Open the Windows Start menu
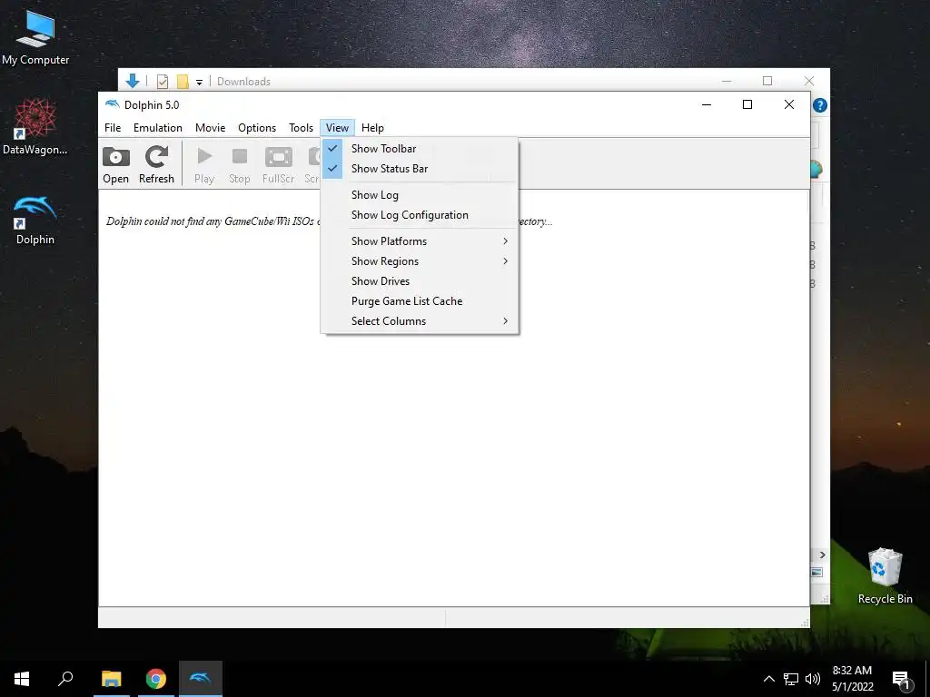The width and height of the screenshot is (930, 697). click(x=22, y=679)
